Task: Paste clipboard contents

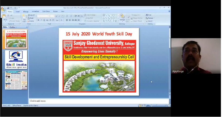Action: pyautogui.click(x=4, y=18)
